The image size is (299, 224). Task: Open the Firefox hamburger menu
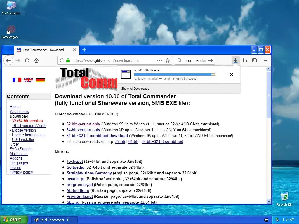pyautogui.click(x=266, y=61)
